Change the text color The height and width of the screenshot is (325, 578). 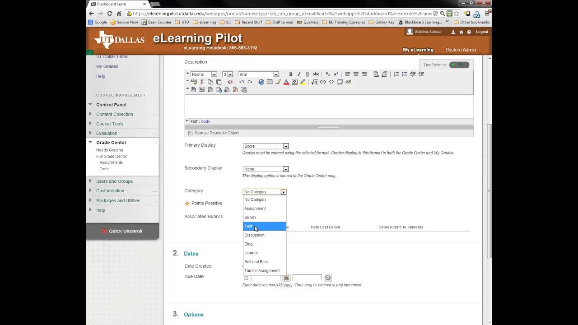coord(286,82)
